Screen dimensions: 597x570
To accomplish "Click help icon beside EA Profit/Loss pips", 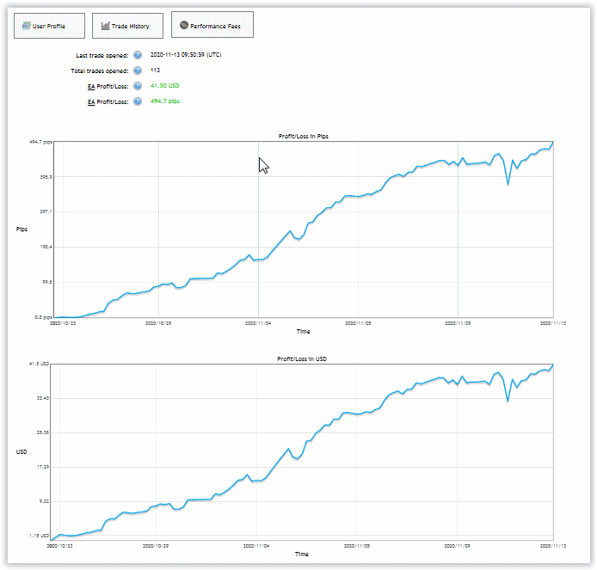I will (138, 101).
